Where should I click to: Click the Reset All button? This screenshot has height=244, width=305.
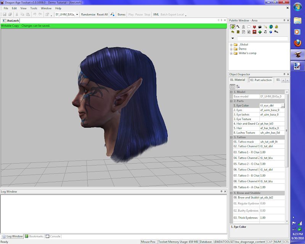pos(102,14)
